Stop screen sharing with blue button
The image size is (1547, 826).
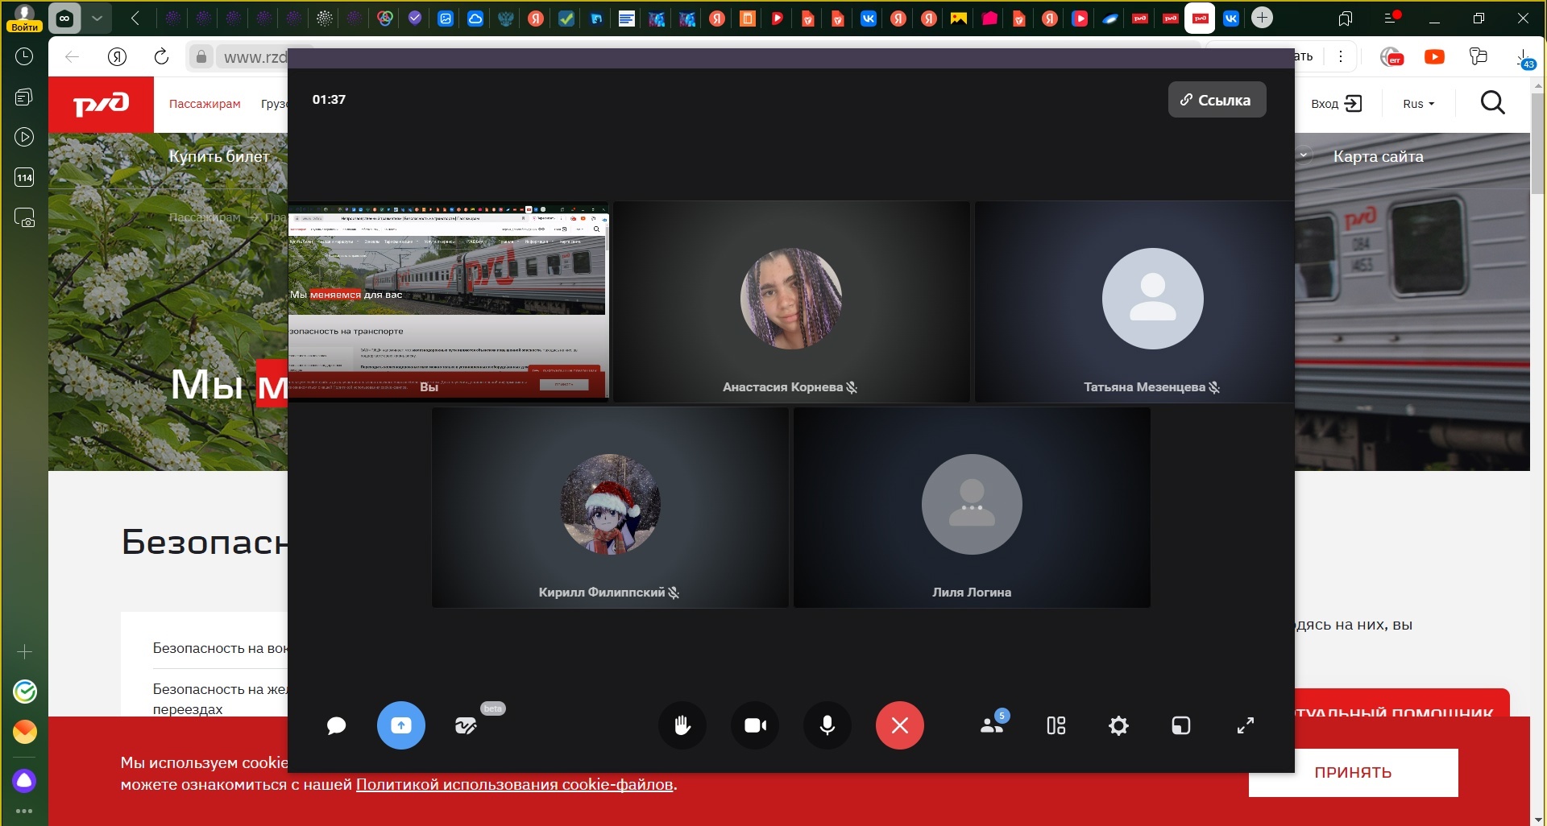[x=400, y=725]
